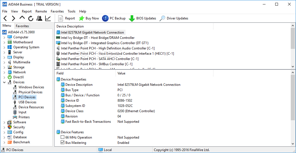This screenshot has height=153, width=296.
Task: Select Host Embedded Controller Interface 1 row
Action: coord(115,54)
